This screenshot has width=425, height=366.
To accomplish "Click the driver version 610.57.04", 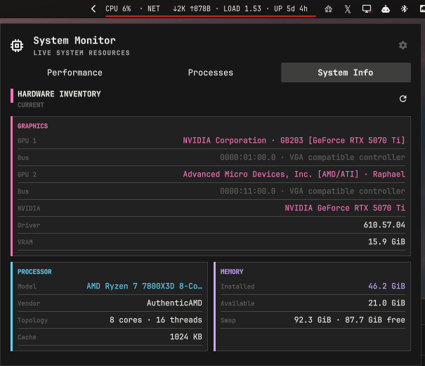I will point(384,225).
